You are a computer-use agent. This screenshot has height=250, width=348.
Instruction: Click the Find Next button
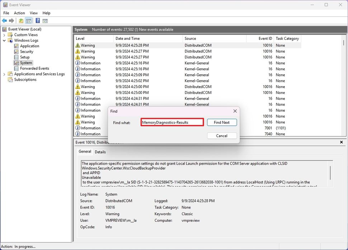(222, 122)
